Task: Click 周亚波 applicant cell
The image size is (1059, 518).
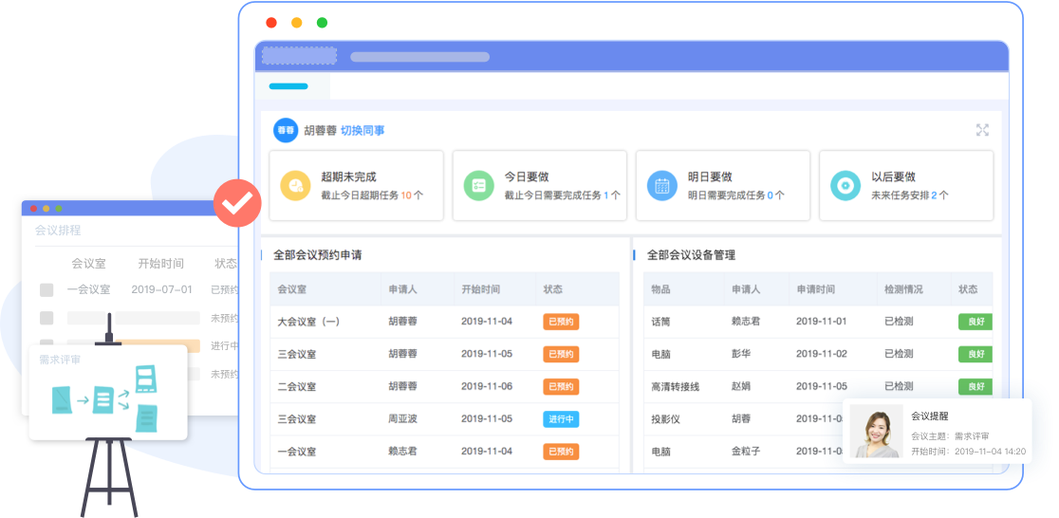Action: tap(403, 419)
